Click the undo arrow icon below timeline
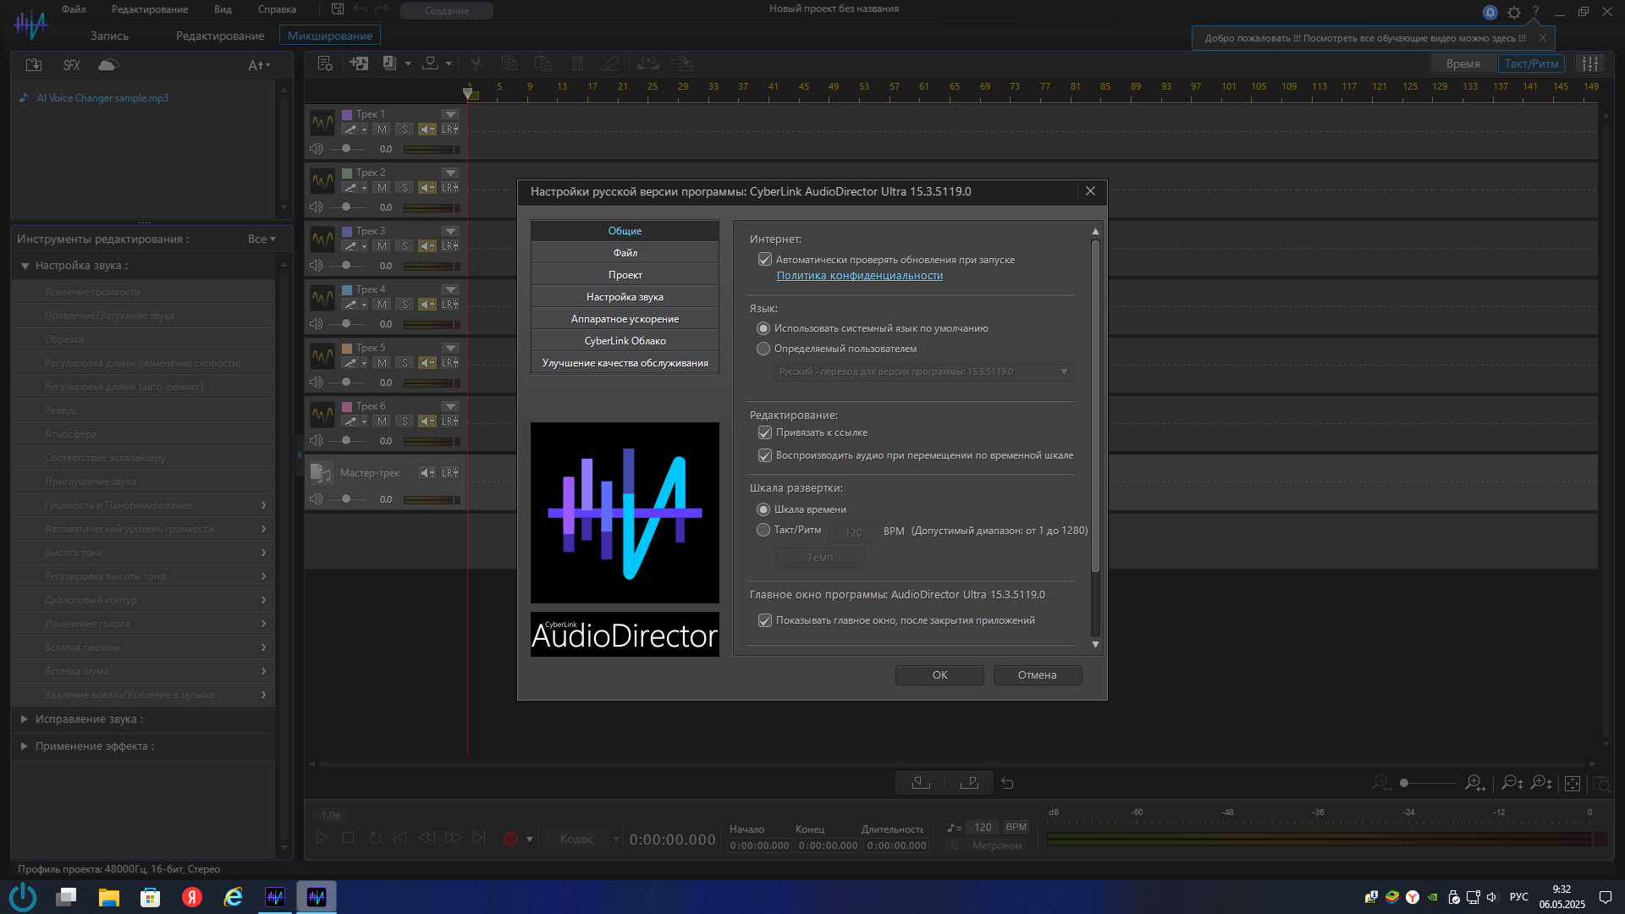 point(1007,783)
